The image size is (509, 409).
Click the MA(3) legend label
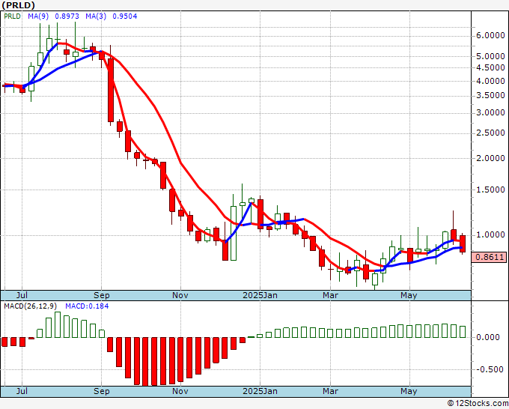[x=96, y=16]
